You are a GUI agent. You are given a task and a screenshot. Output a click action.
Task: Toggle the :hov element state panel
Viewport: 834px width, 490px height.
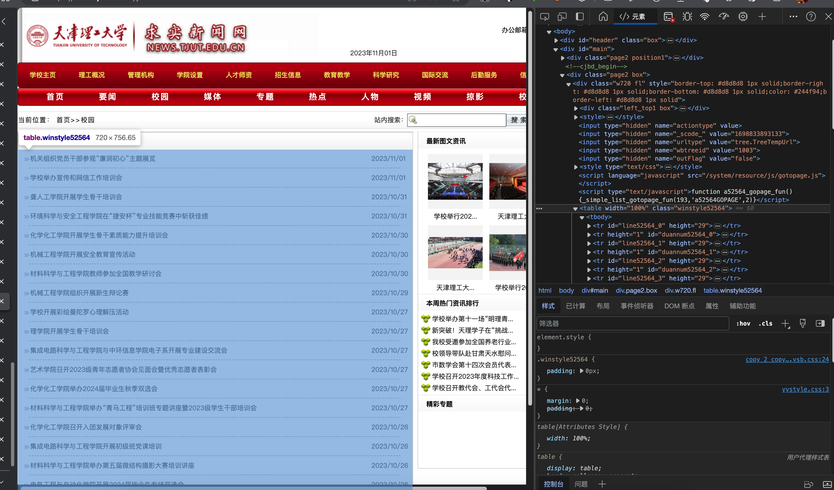pos(743,323)
